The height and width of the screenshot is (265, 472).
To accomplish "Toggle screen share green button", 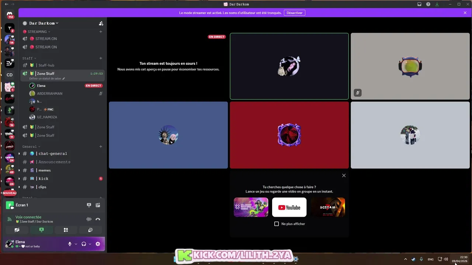I will point(41,230).
